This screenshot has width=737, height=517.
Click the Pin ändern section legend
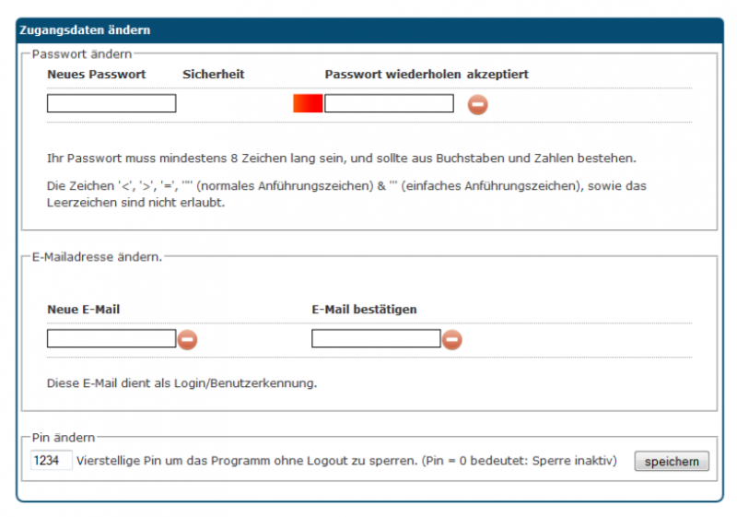click(64, 437)
